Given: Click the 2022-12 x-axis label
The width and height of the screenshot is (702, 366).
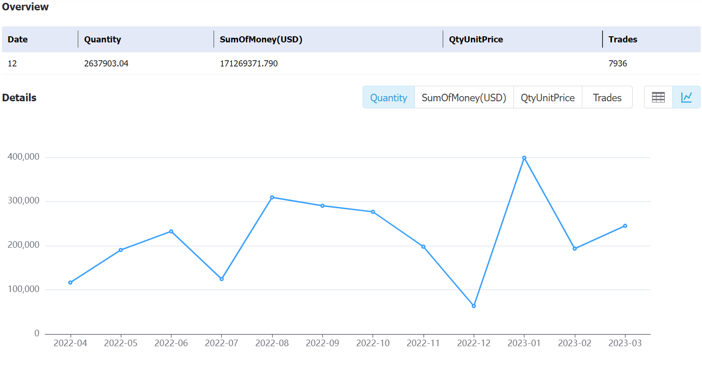Looking at the screenshot, I should tap(474, 343).
